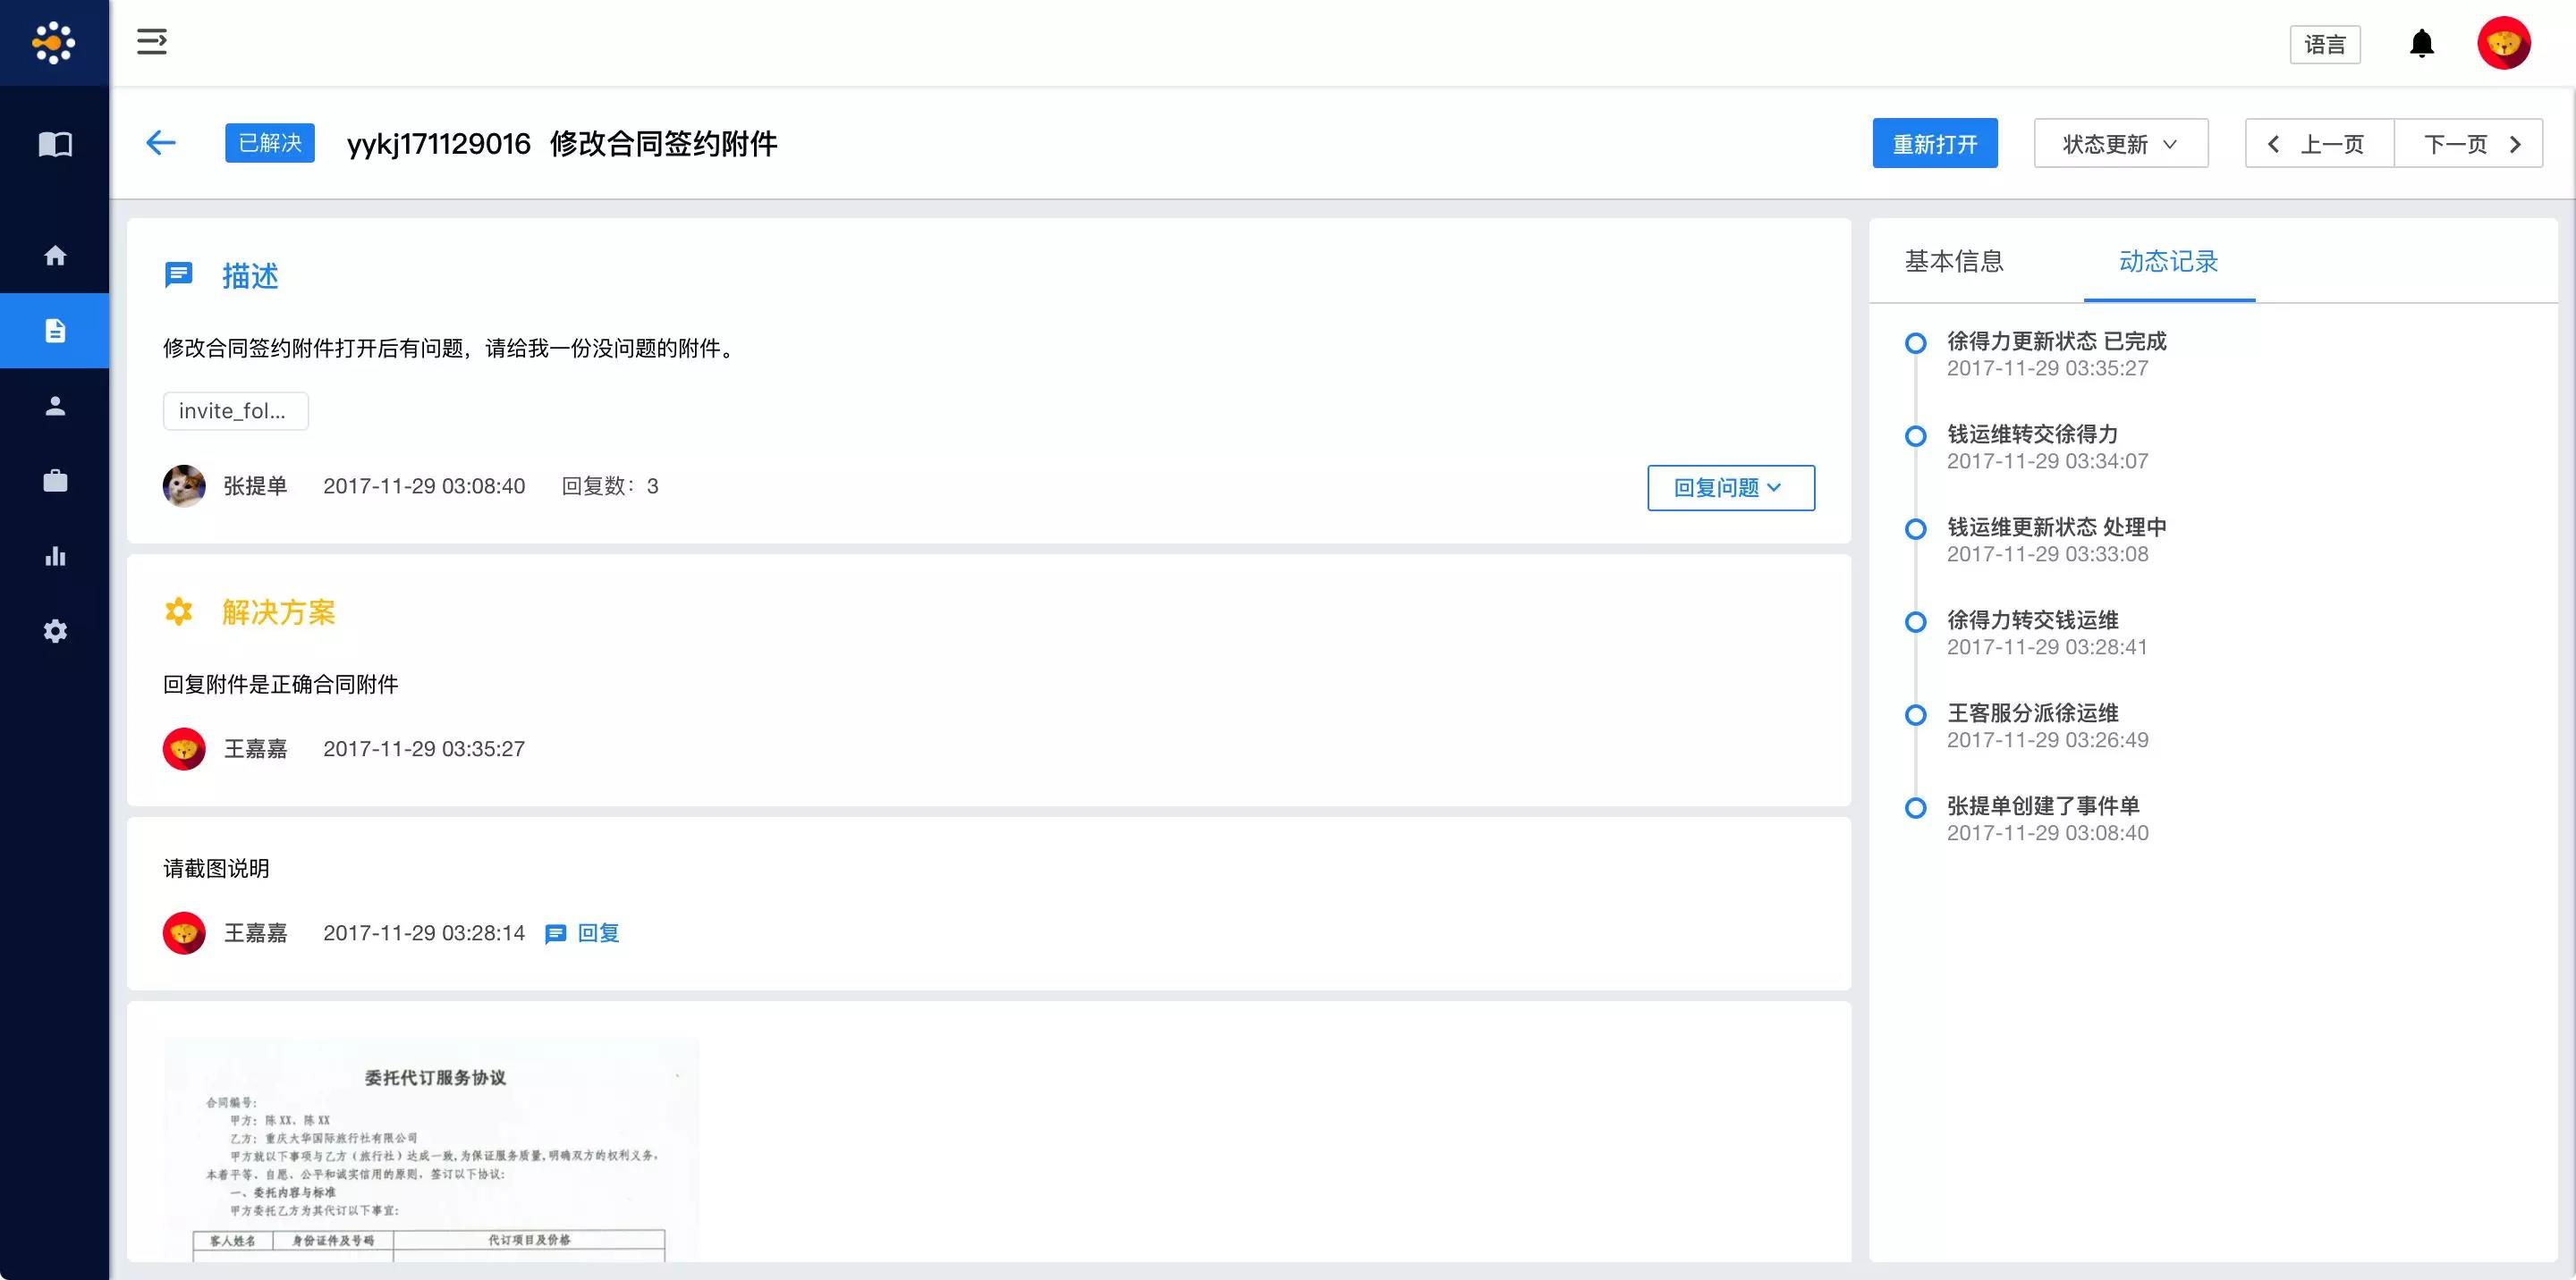
Task: Click the 重新打开 button
Action: click(1934, 144)
